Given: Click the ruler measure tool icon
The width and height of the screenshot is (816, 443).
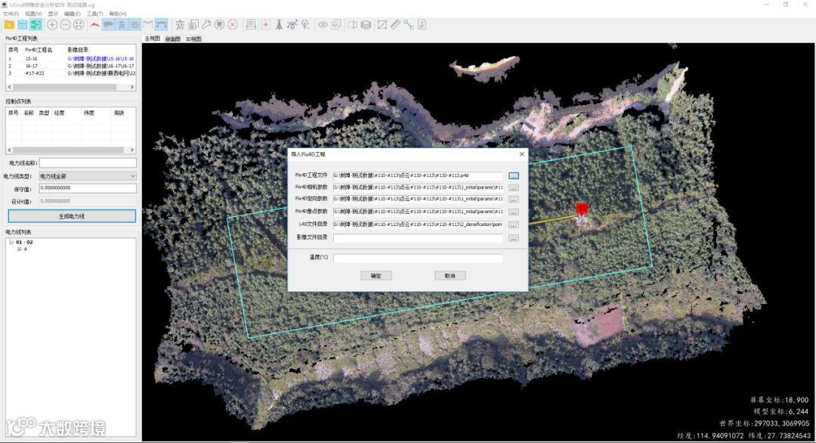Looking at the screenshot, I should coord(395,24).
